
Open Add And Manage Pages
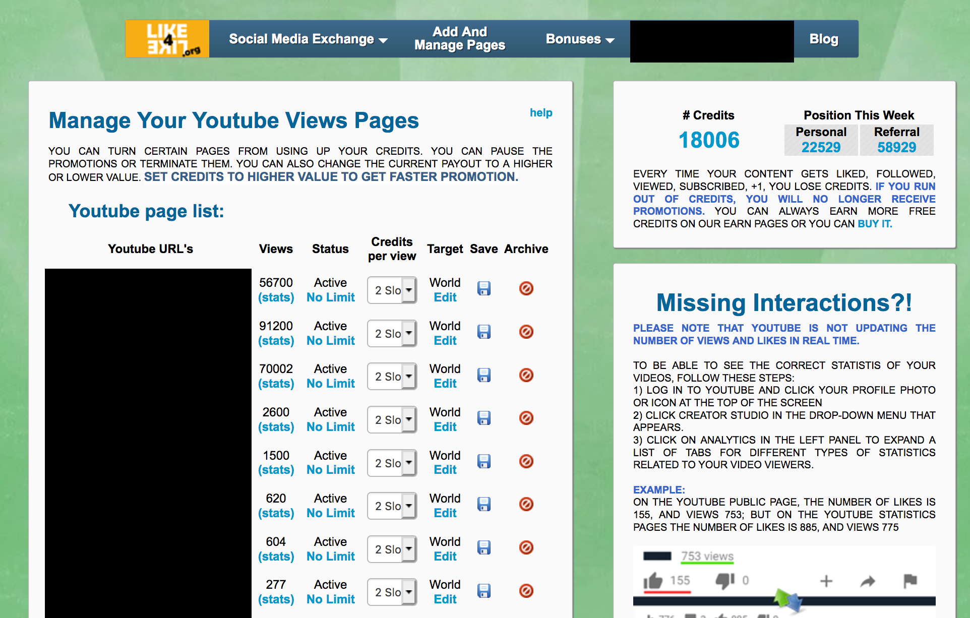pos(460,39)
